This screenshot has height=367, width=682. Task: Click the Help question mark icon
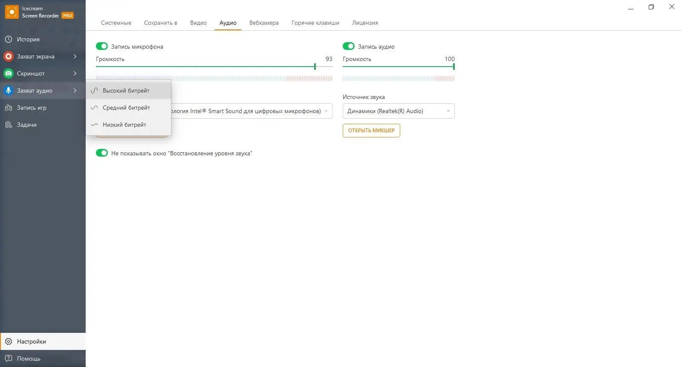pos(8,358)
